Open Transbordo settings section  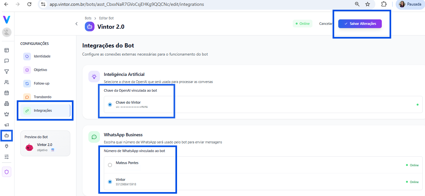(x=45, y=97)
